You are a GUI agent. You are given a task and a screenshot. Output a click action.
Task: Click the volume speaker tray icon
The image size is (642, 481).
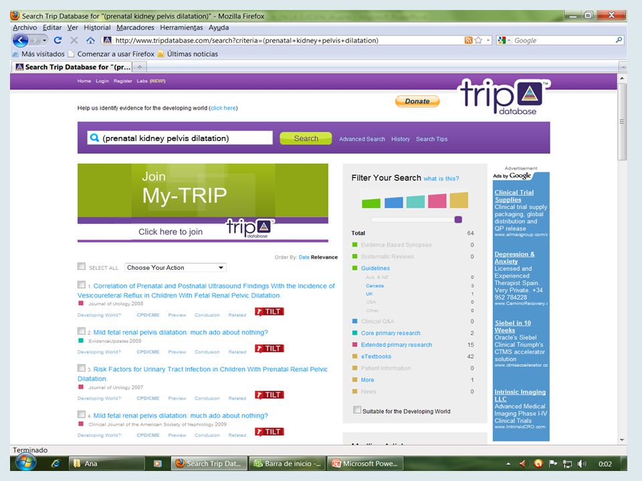click(x=581, y=464)
